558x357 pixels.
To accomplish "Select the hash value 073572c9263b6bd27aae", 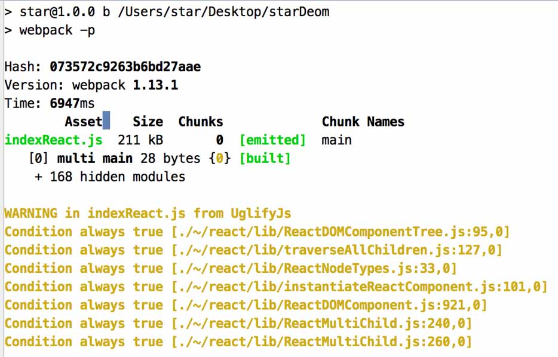I will point(125,67).
